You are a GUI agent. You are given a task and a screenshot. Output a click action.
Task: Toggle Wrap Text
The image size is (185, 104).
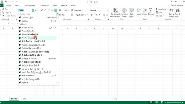(76, 10)
